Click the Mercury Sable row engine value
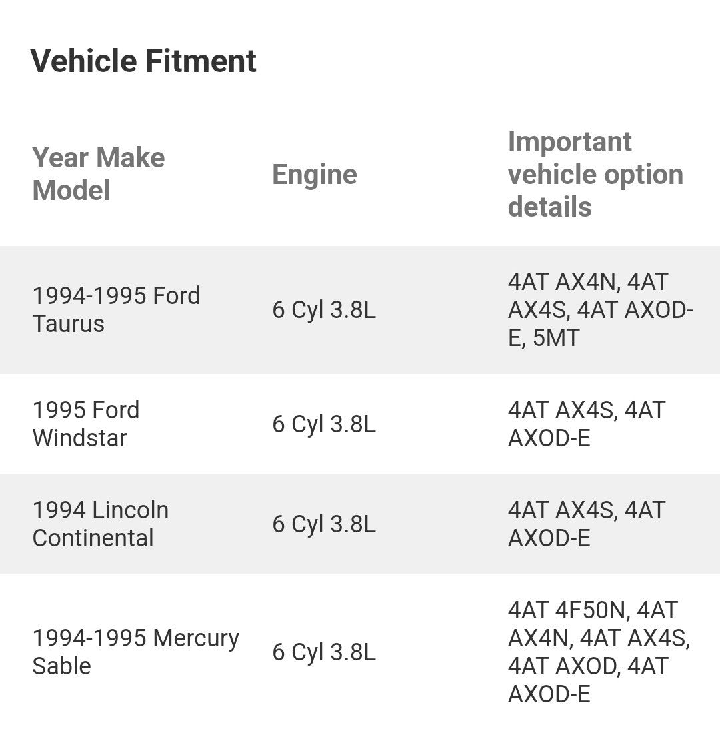This screenshot has height=739, width=720. point(324,652)
